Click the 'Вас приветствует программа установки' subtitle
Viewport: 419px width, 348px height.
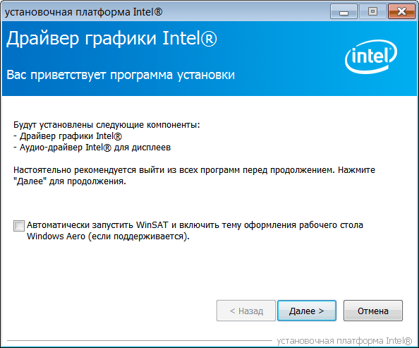pyautogui.click(x=121, y=75)
